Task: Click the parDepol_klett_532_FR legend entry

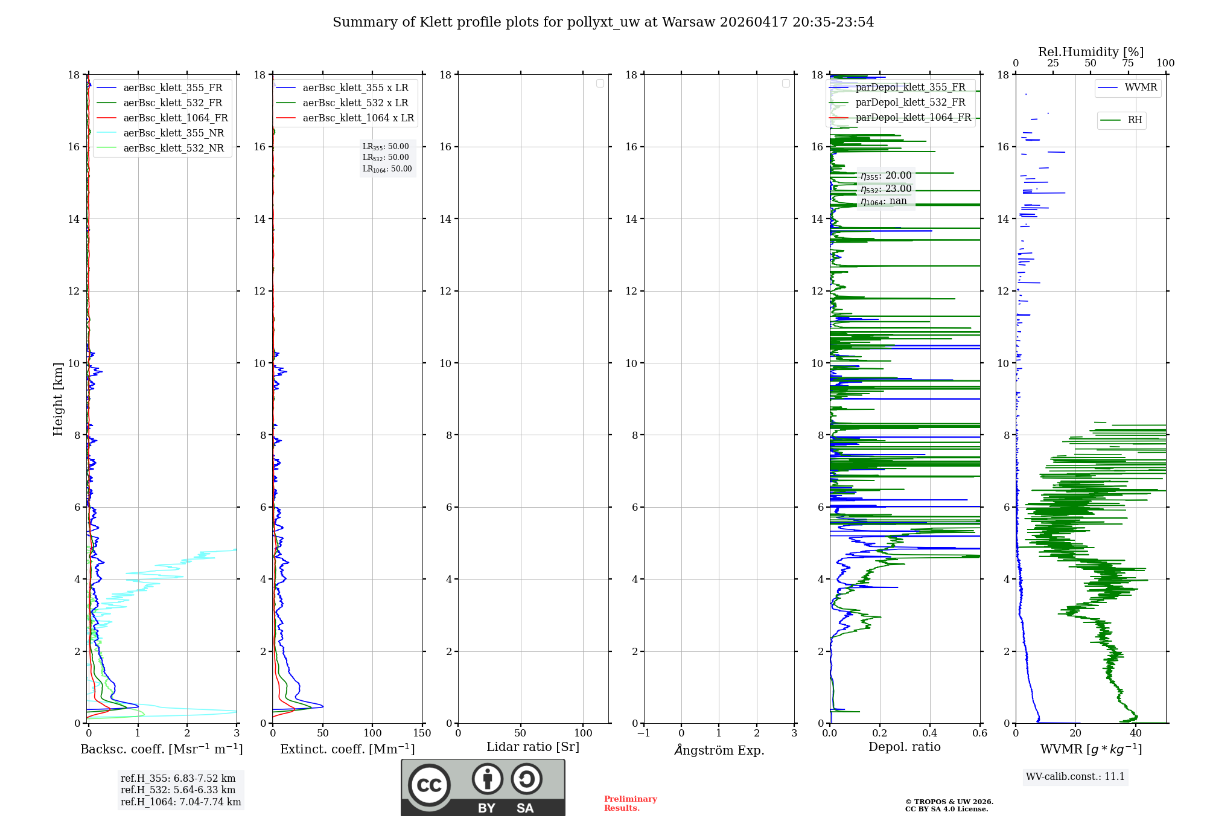Action: [909, 103]
